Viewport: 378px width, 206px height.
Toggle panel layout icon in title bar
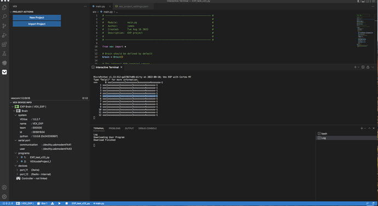point(363,1)
